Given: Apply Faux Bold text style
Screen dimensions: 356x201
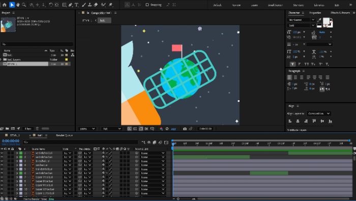Looking at the screenshot, I should 292,64.
